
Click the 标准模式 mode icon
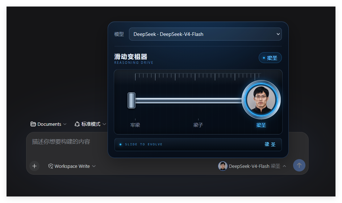77,124
